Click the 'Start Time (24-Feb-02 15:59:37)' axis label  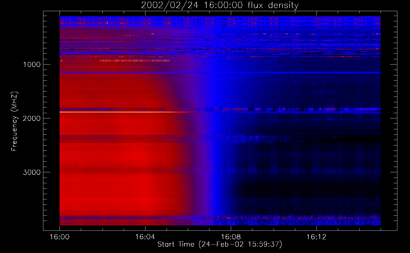point(220,244)
